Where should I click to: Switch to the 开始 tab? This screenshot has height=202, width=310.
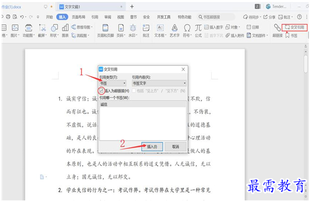(x=49, y=17)
